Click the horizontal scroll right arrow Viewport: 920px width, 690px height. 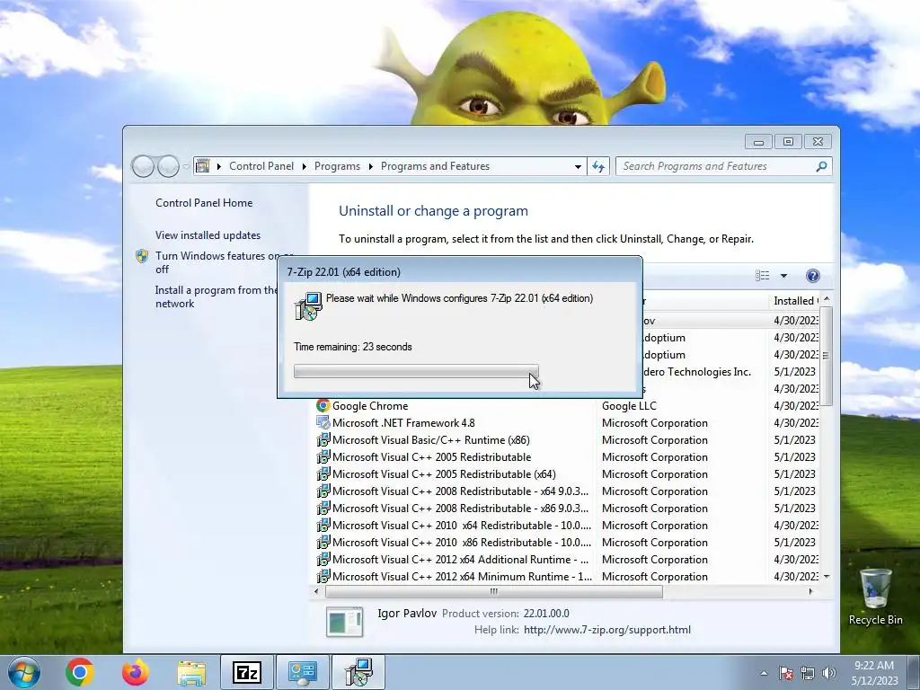click(x=811, y=591)
